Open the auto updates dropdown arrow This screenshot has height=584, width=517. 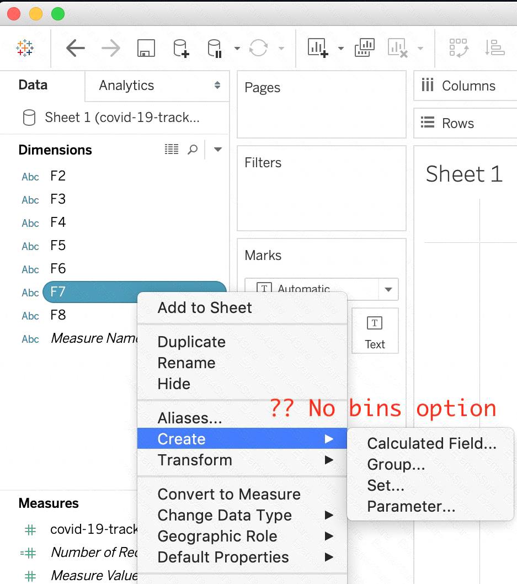coord(237,48)
